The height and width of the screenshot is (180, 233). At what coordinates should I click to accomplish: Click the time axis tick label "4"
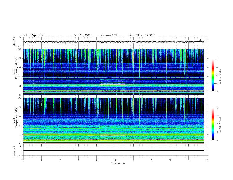tap(96, 160)
